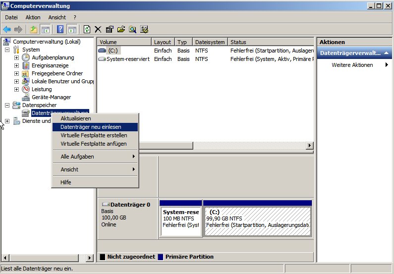This screenshot has width=394, height=274.
Task: Select 'Datenträger neu einlesen' from the context menu
Action: click(x=91, y=127)
